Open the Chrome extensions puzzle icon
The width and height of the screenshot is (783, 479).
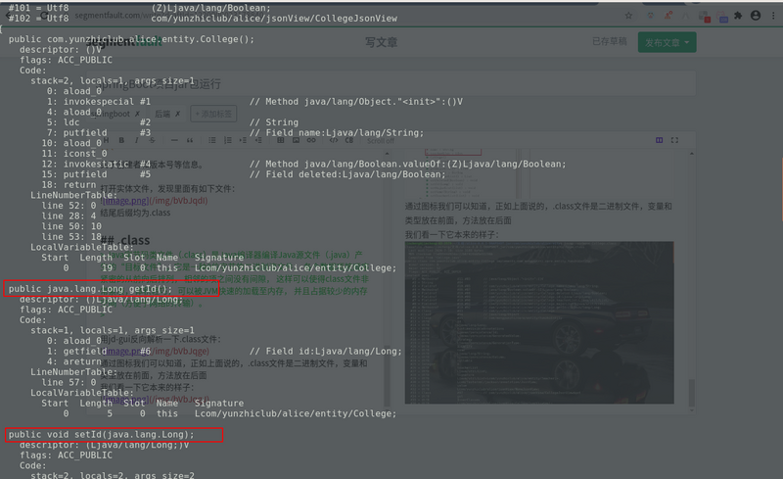tap(738, 16)
